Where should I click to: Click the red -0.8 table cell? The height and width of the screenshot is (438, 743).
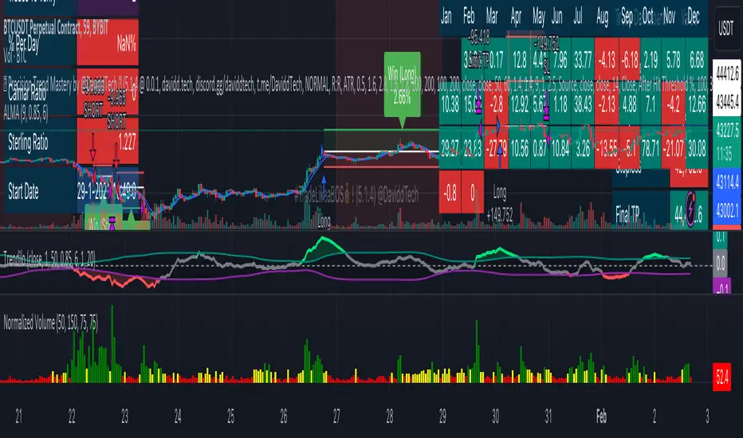pos(450,192)
